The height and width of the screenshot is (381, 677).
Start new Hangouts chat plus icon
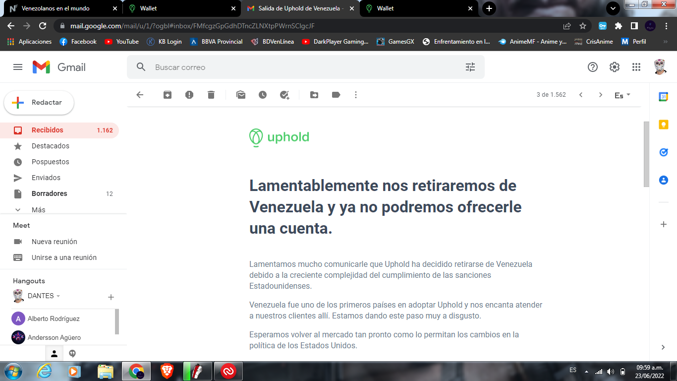pyautogui.click(x=111, y=297)
